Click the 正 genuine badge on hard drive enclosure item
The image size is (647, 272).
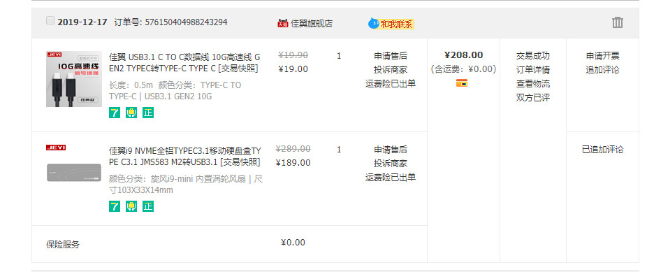pyautogui.click(x=148, y=206)
